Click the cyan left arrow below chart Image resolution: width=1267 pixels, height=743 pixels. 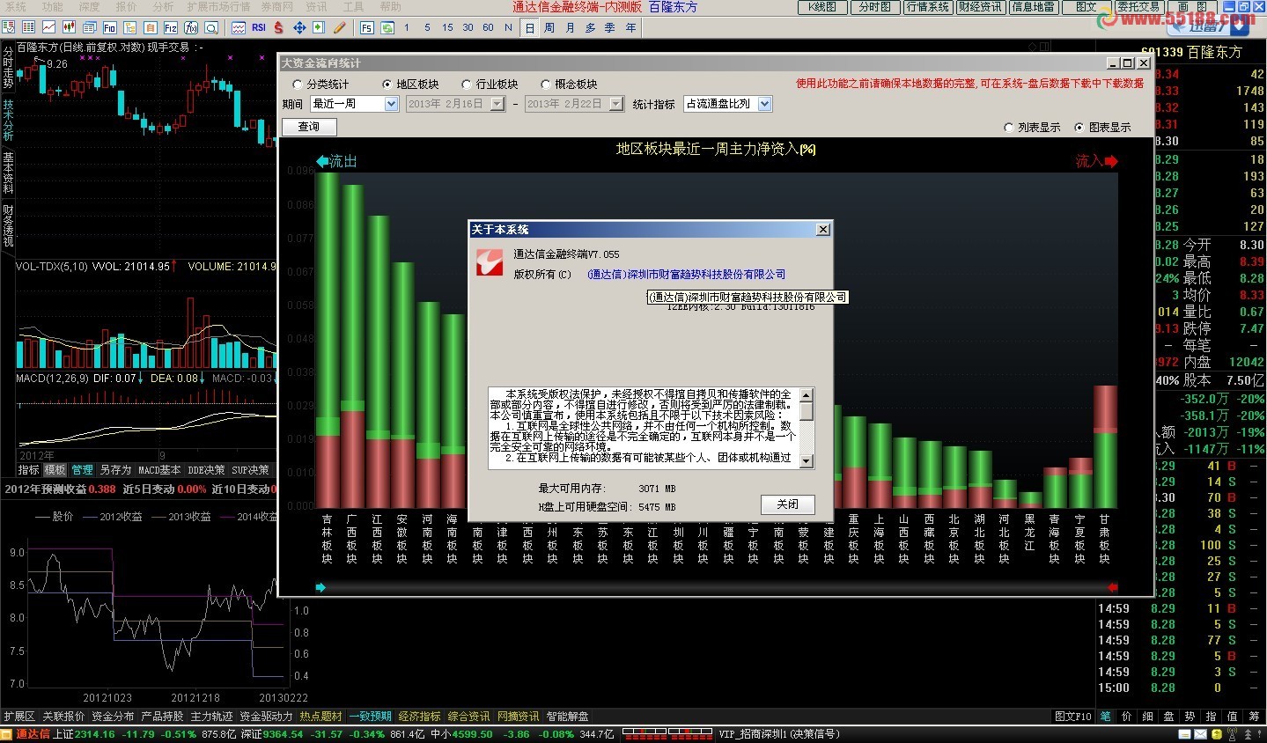point(320,587)
